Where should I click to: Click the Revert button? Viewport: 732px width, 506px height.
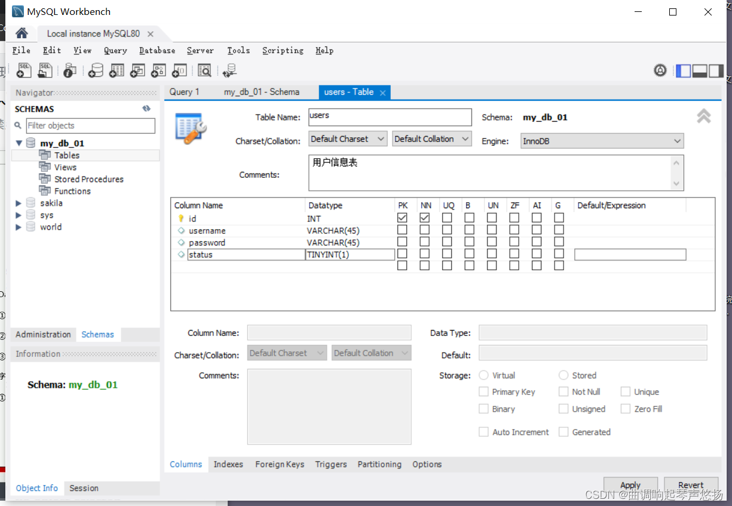point(691,485)
